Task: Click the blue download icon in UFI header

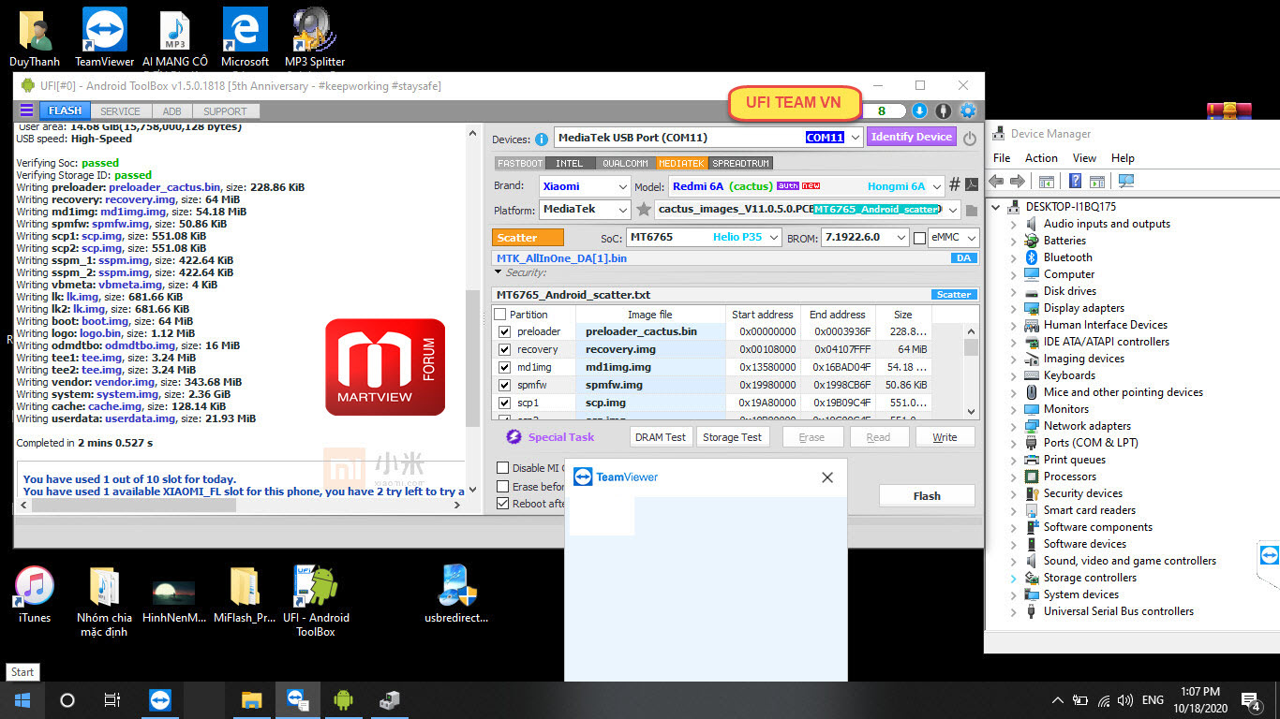Action: tap(919, 110)
